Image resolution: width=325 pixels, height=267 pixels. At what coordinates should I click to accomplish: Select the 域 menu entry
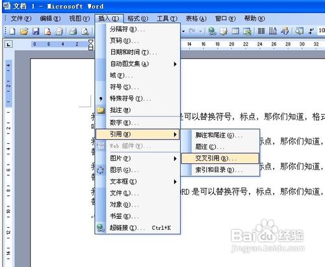pyautogui.click(x=138, y=76)
